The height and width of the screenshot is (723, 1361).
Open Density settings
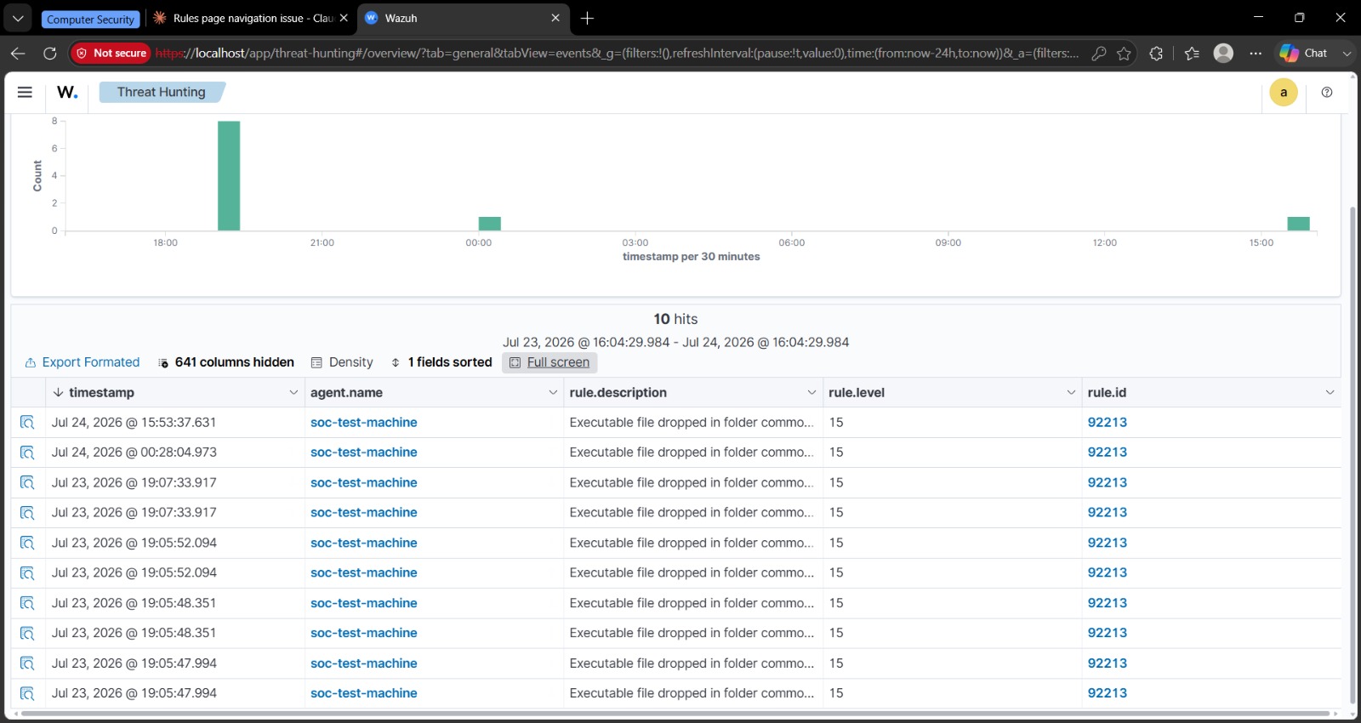(342, 362)
